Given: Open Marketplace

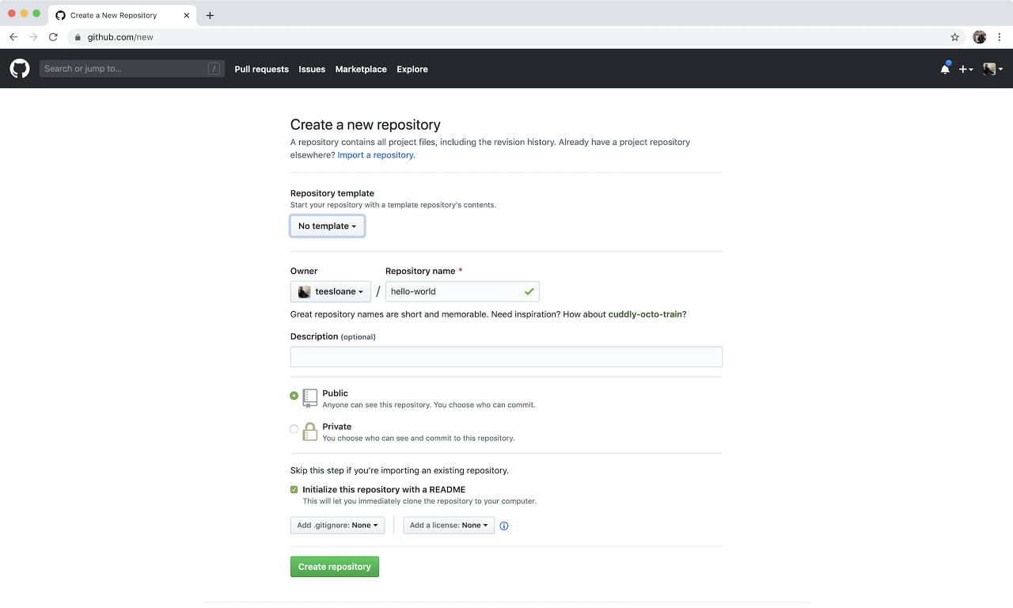Looking at the screenshot, I should tap(361, 69).
